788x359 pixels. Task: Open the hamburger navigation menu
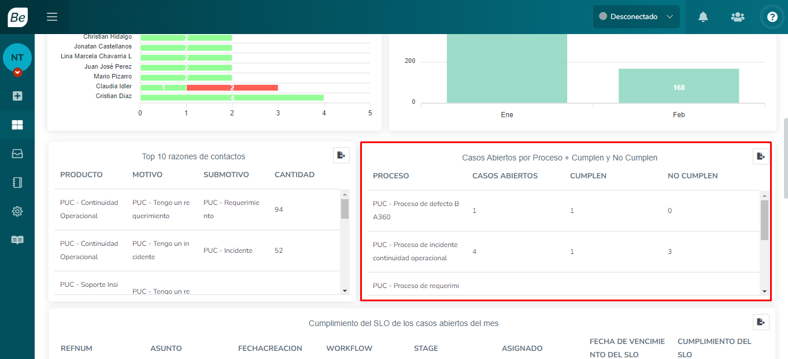click(x=52, y=17)
